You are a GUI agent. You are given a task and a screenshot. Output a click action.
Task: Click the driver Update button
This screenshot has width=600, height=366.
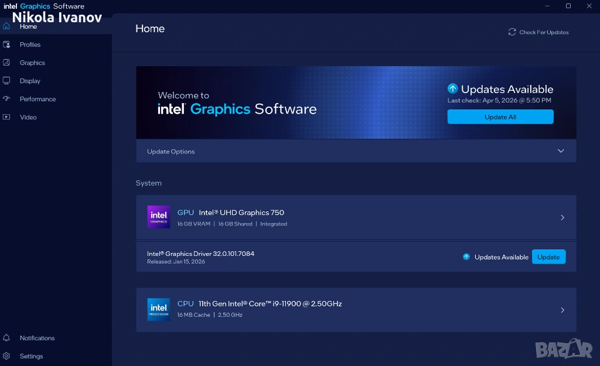(x=548, y=257)
